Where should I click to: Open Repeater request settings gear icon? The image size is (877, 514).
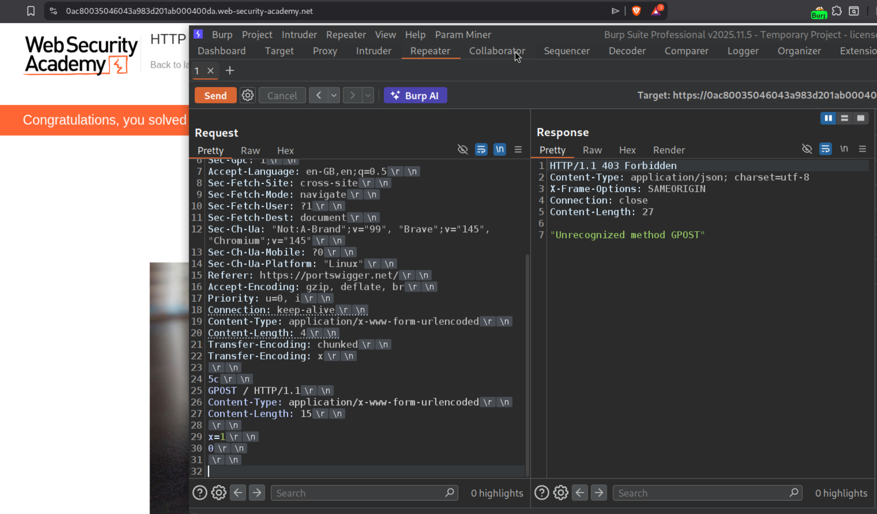[x=248, y=96]
